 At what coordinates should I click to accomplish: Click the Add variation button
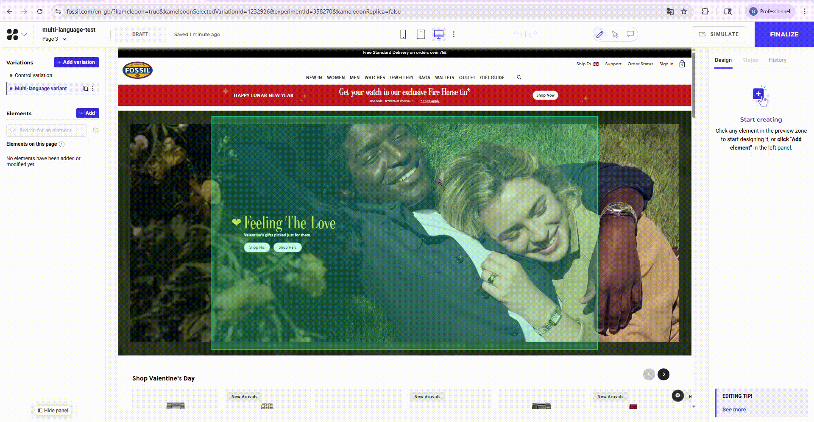76,62
